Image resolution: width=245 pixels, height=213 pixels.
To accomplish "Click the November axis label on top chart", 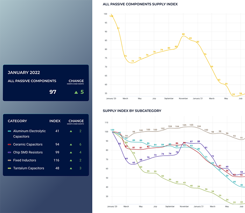I will [183, 99].
